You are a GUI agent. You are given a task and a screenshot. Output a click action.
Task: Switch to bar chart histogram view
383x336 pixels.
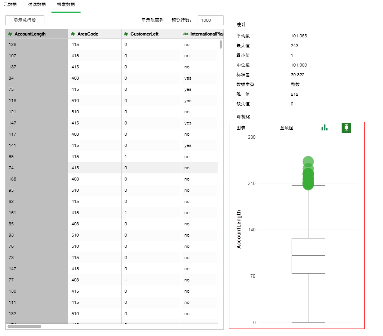[x=324, y=128]
